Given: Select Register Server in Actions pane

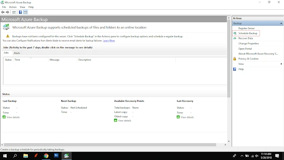Looking at the screenshot, I should (246, 28).
